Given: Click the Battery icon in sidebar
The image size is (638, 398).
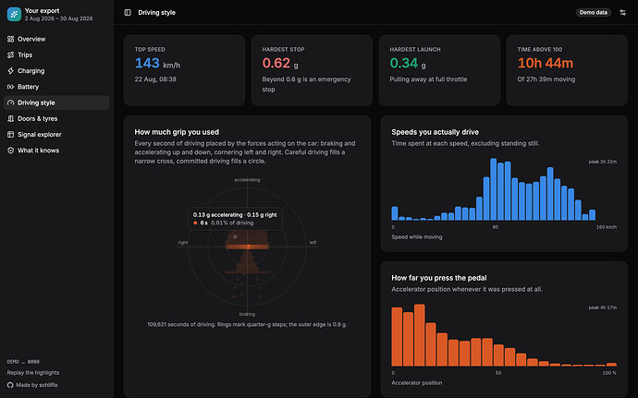Looking at the screenshot, I should click(10, 87).
